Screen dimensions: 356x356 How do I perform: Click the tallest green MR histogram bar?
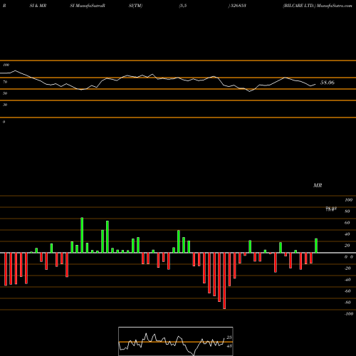point(82,235)
